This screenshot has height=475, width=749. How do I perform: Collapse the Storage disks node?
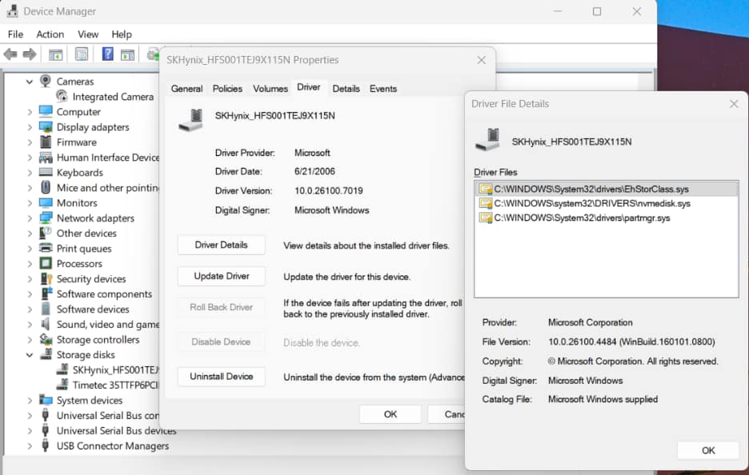pos(29,355)
